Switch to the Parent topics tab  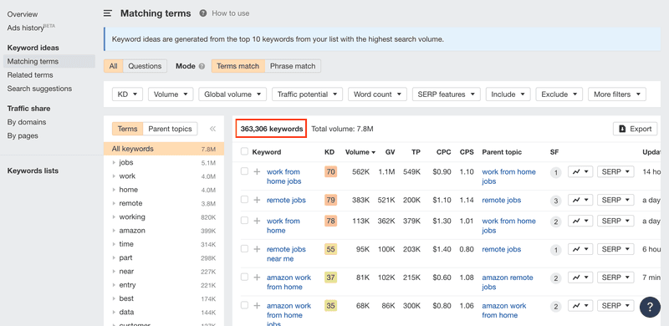tap(171, 129)
